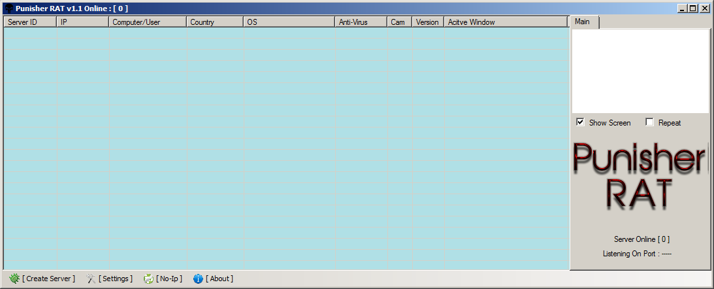Sort by the Country column header
The image size is (714, 289).
click(x=214, y=22)
